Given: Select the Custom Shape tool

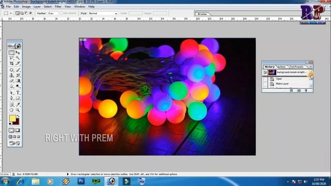Looking at the screenshot, I should pyautogui.click(x=18, y=98).
